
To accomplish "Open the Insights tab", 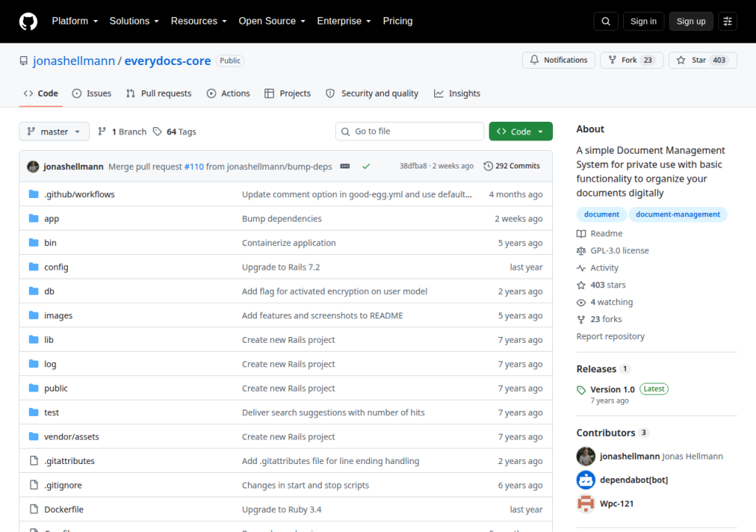I will point(457,94).
